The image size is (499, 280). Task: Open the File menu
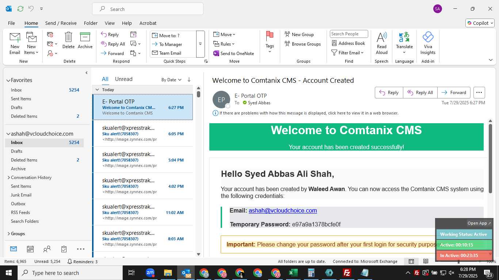(x=11, y=23)
